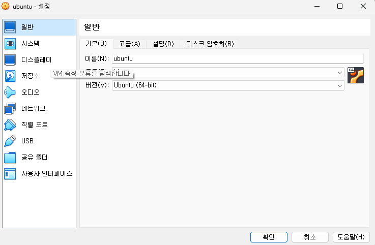Image resolution: width=375 pixels, height=245 pixels.
Task: Confirm settings with the 확인 button
Action: 269,237
